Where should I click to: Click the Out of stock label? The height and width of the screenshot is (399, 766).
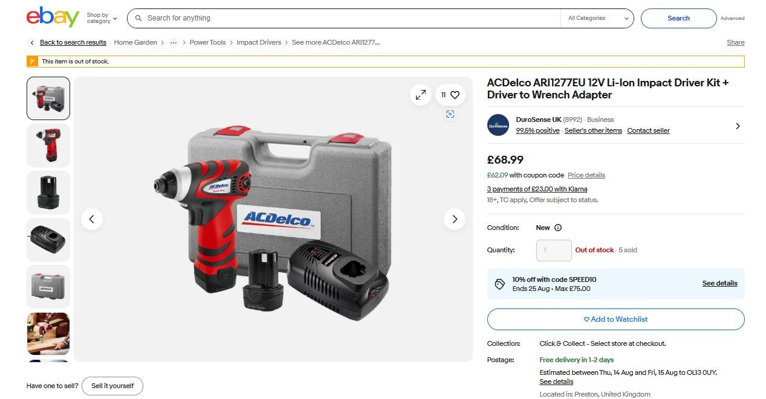tap(594, 250)
